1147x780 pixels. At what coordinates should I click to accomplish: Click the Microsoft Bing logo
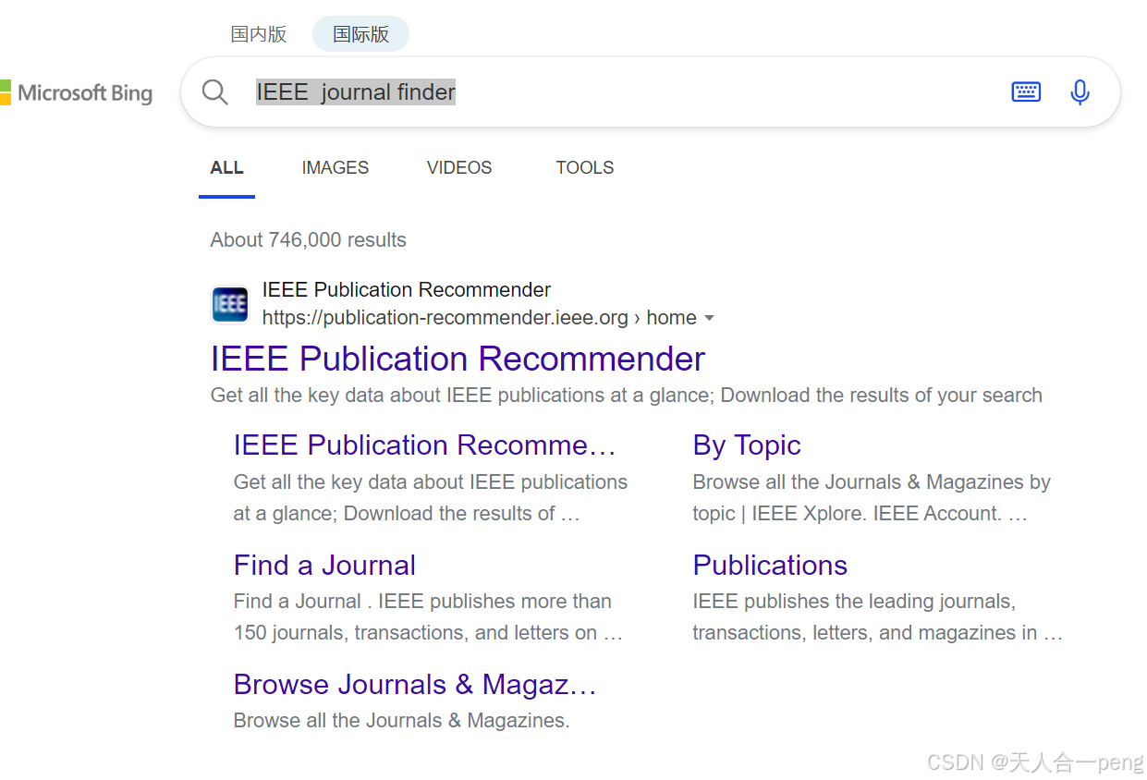(x=78, y=92)
